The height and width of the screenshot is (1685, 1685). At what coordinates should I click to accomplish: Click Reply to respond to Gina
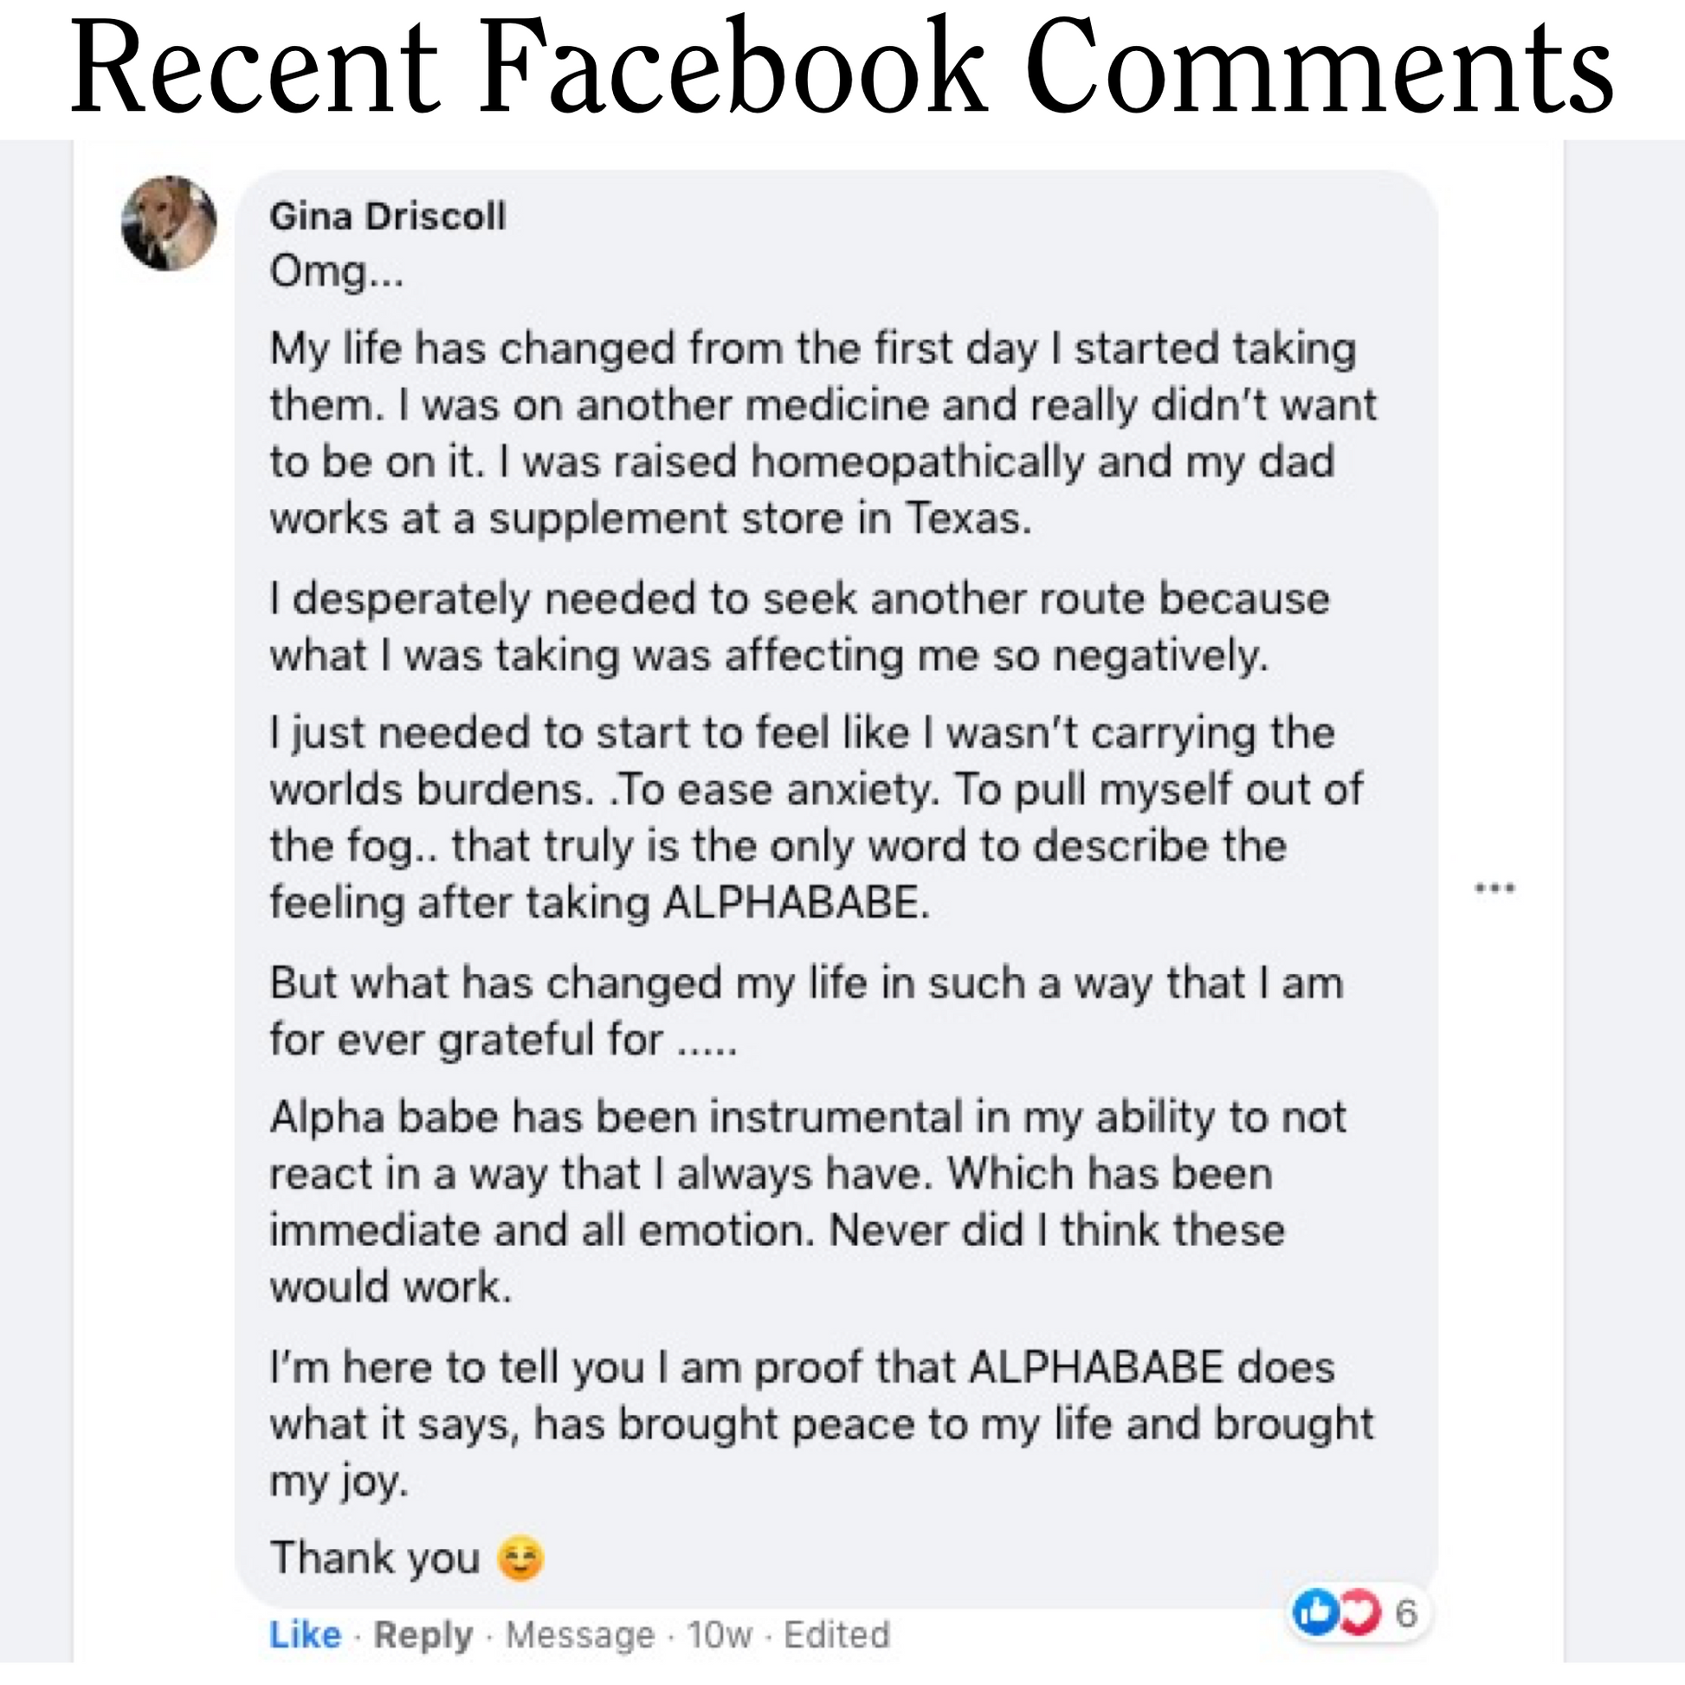pyautogui.click(x=423, y=1635)
